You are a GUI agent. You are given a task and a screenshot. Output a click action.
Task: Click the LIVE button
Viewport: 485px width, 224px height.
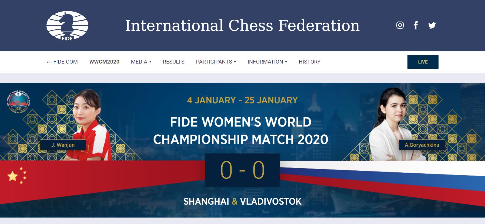pyautogui.click(x=423, y=62)
